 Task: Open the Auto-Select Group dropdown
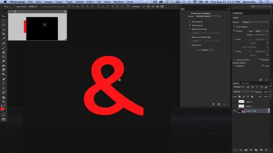[33, 7]
